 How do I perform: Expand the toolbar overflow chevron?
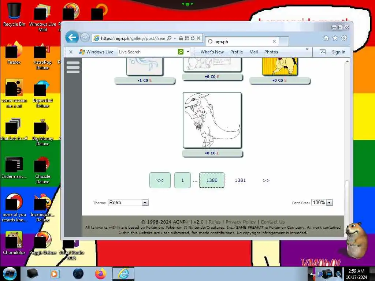coord(307,49)
